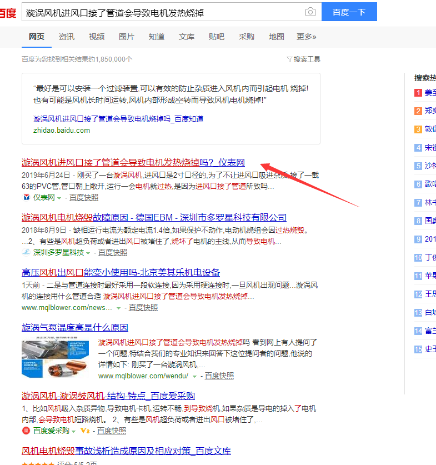Image resolution: width=436 pixels, height=465 pixels.
Task: Click hot search rank 13 badge
Action: pyautogui.click(x=418, y=313)
